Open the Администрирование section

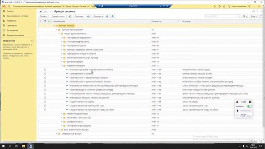pos(15,35)
